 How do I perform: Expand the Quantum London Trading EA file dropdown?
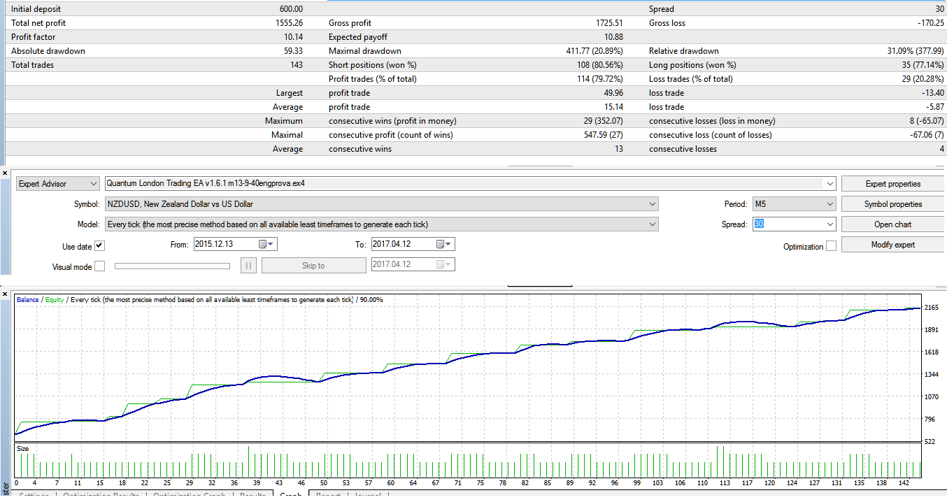[830, 184]
